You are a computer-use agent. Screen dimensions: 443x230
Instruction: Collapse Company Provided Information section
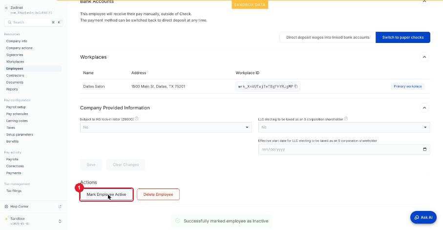tap(424, 108)
